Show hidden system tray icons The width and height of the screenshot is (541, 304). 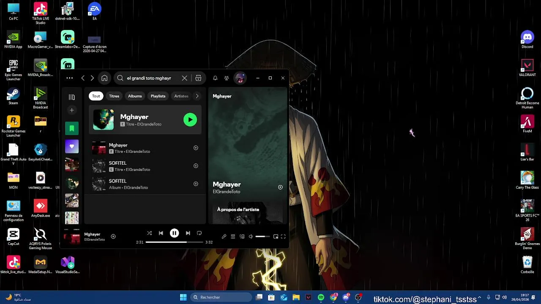pos(479,297)
